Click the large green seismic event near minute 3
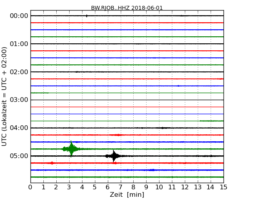 [71, 149]
